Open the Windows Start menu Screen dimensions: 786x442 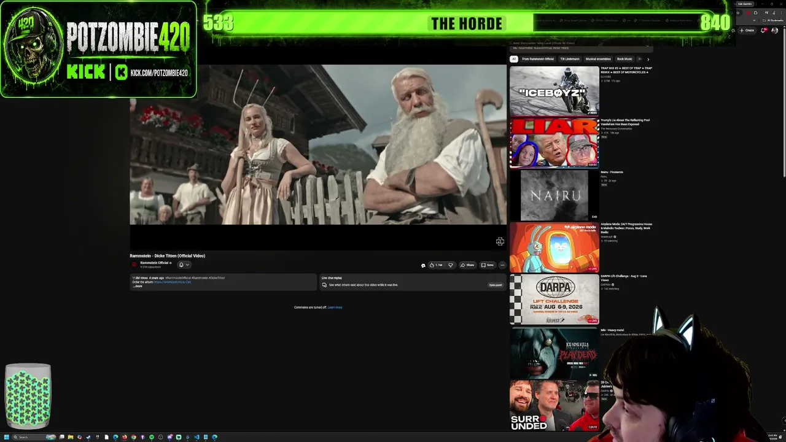tap(6, 437)
